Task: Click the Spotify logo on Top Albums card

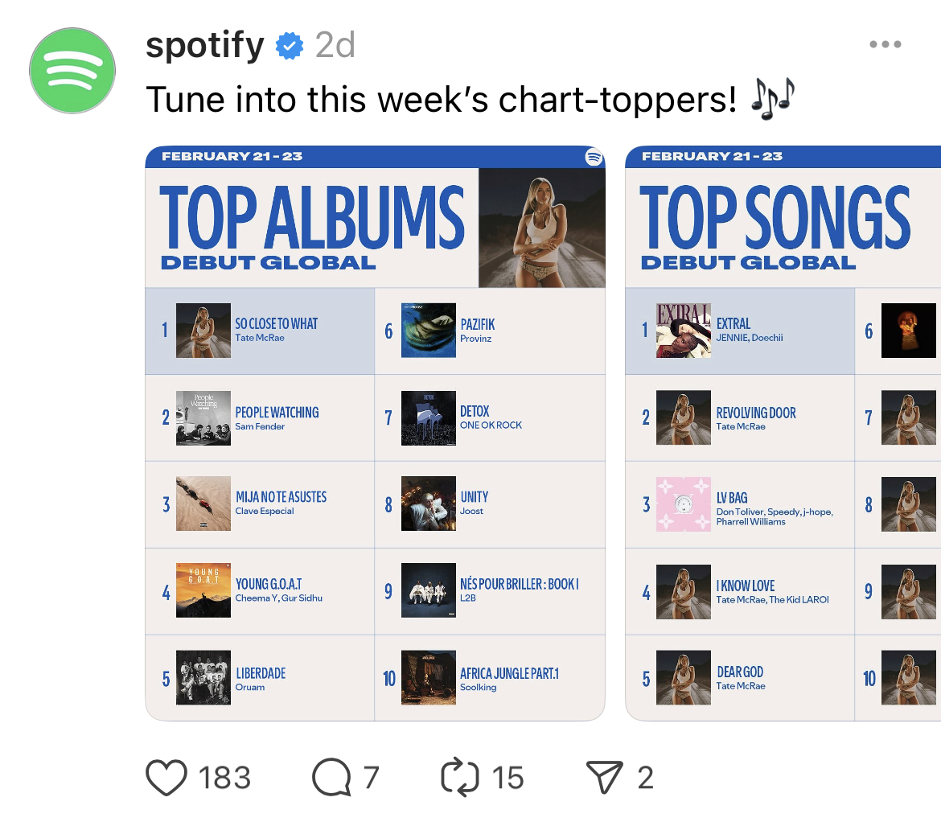Action: tap(594, 157)
